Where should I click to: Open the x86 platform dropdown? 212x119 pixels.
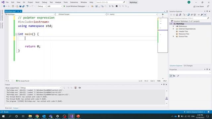[54, 6]
